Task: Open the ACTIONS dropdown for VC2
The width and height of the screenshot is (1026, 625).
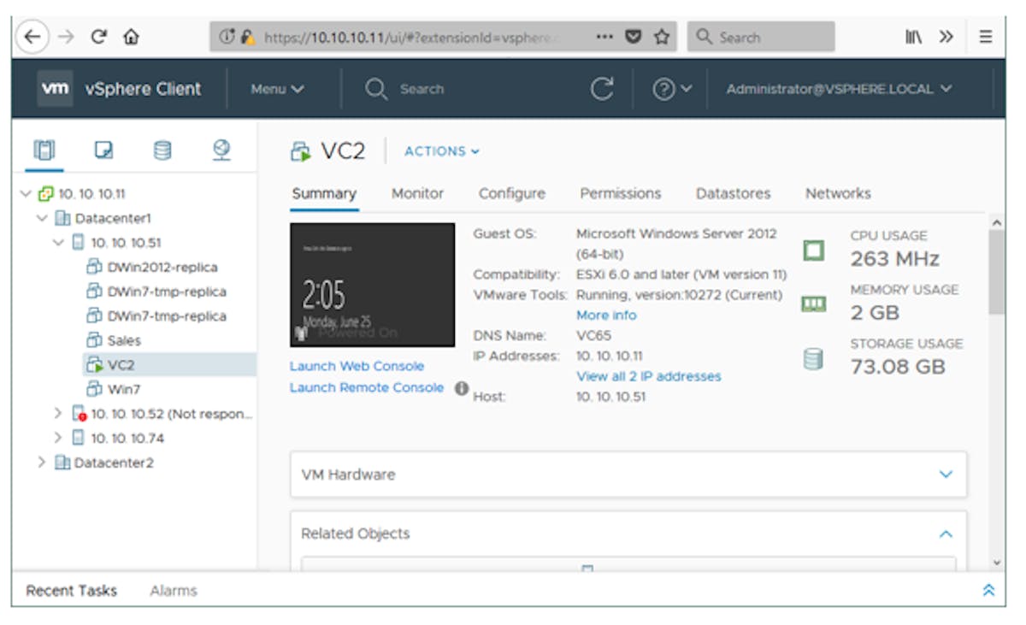Action: click(x=441, y=151)
